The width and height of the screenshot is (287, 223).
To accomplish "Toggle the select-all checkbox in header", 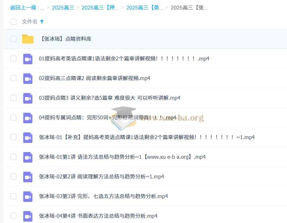I will (x=13, y=22).
